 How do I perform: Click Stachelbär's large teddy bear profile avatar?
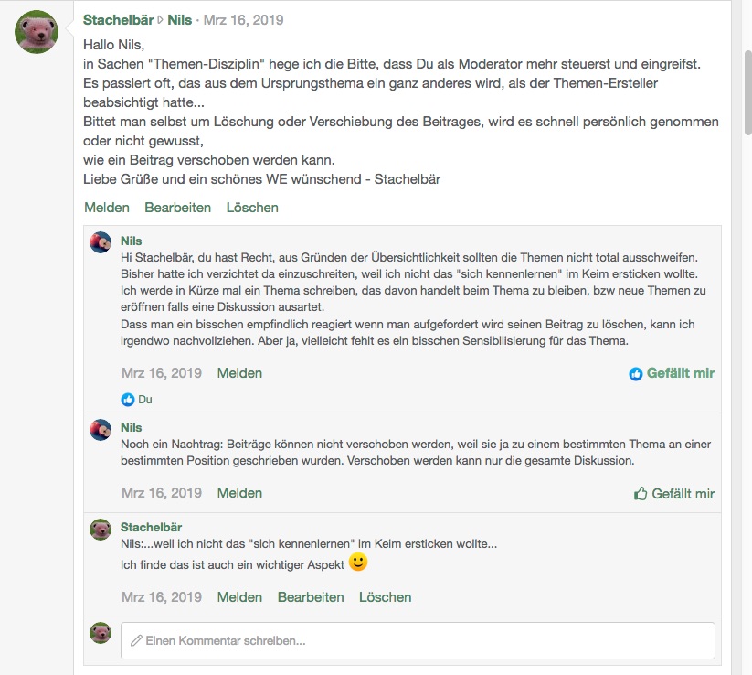tap(37, 32)
